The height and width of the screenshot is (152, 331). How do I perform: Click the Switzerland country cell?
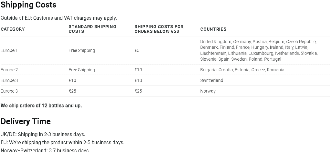click(x=211, y=80)
